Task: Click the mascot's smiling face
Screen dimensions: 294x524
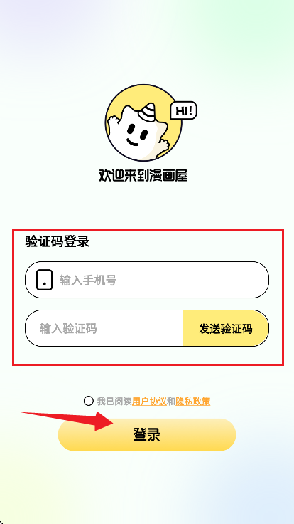Action: coord(137,135)
